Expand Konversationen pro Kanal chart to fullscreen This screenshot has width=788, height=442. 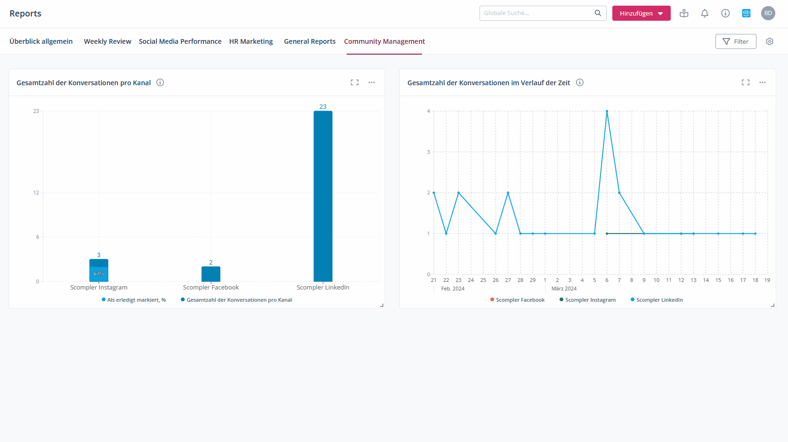point(355,82)
